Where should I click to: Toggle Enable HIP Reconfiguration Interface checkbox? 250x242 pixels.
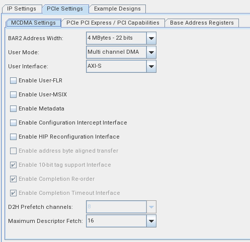(13, 137)
